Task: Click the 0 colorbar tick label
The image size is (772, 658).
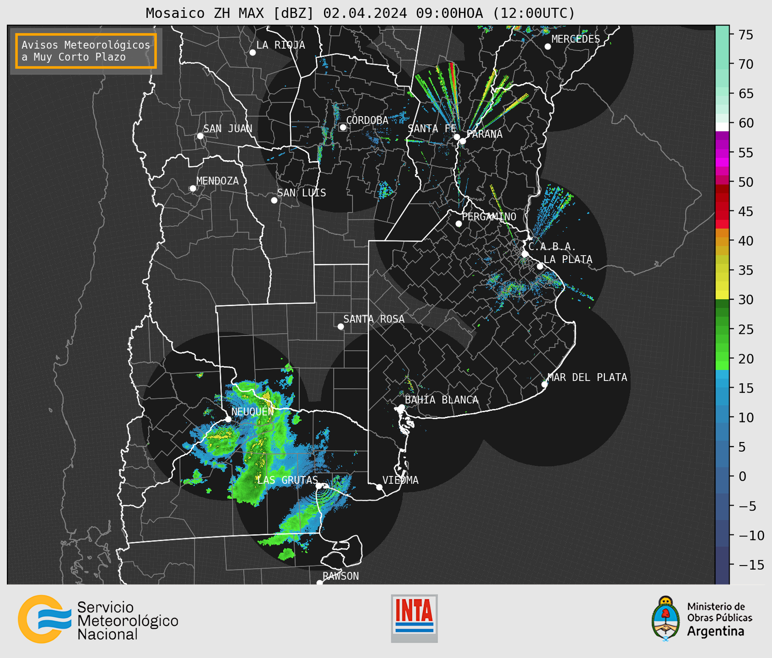Action: point(742,476)
